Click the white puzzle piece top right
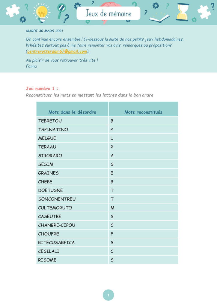The image size is (217, 306). point(204,12)
